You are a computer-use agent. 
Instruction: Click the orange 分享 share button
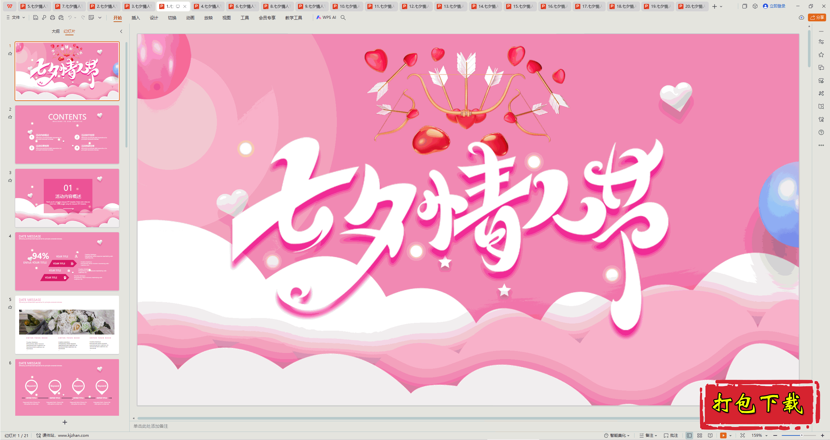[x=817, y=17]
